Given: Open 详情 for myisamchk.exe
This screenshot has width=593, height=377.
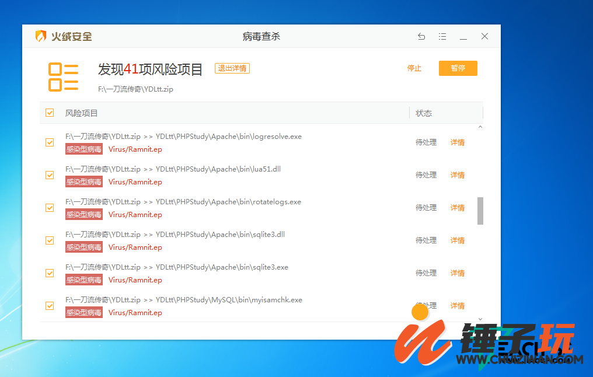Looking at the screenshot, I should [x=457, y=306].
